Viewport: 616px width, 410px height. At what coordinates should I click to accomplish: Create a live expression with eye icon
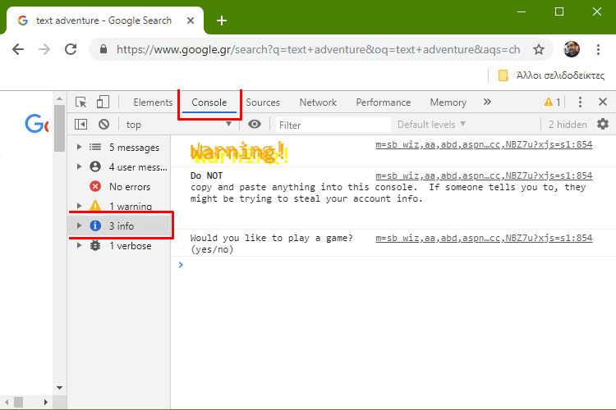[255, 125]
